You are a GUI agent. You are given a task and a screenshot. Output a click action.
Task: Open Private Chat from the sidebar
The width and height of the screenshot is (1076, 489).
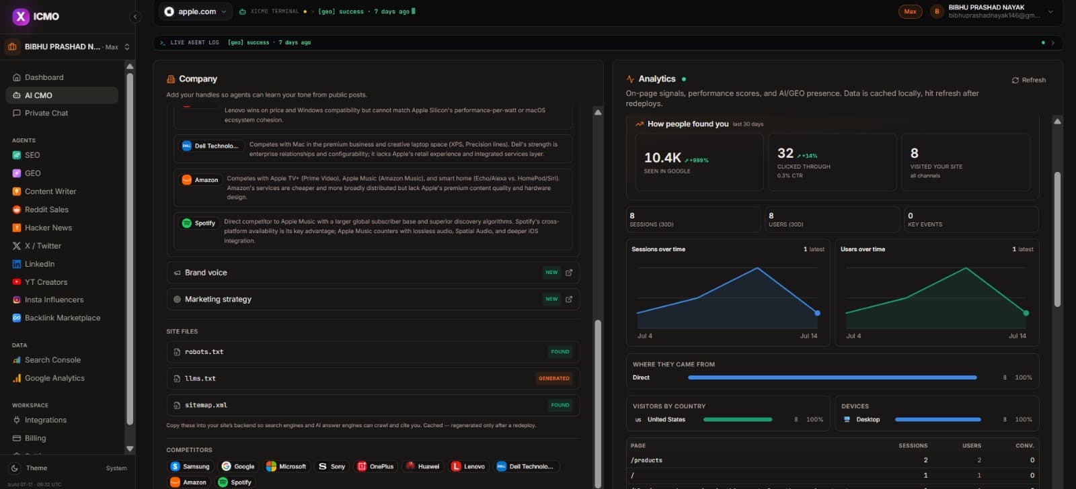tap(62, 113)
